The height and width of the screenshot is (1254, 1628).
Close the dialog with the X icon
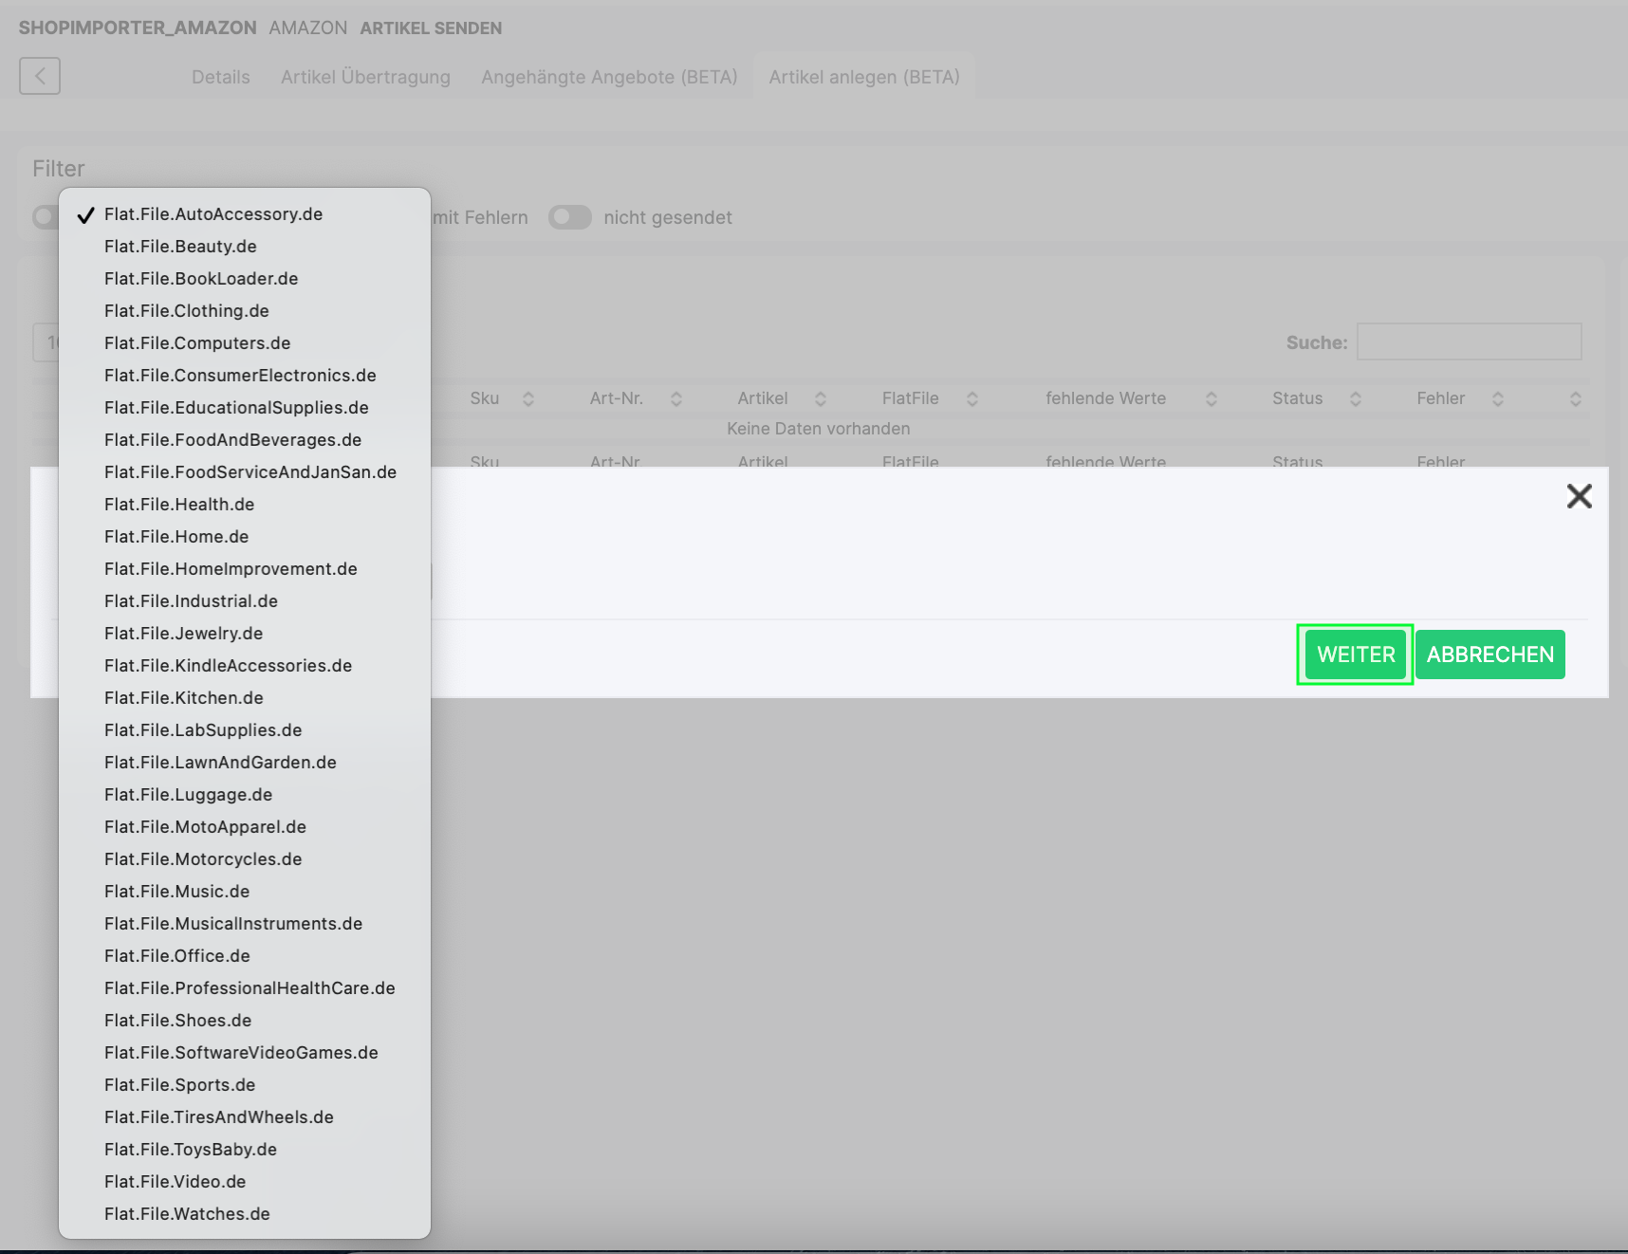pos(1579,496)
